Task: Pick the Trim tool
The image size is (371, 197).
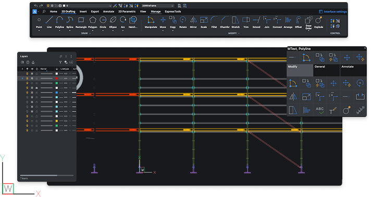Action: [x=246, y=22]
